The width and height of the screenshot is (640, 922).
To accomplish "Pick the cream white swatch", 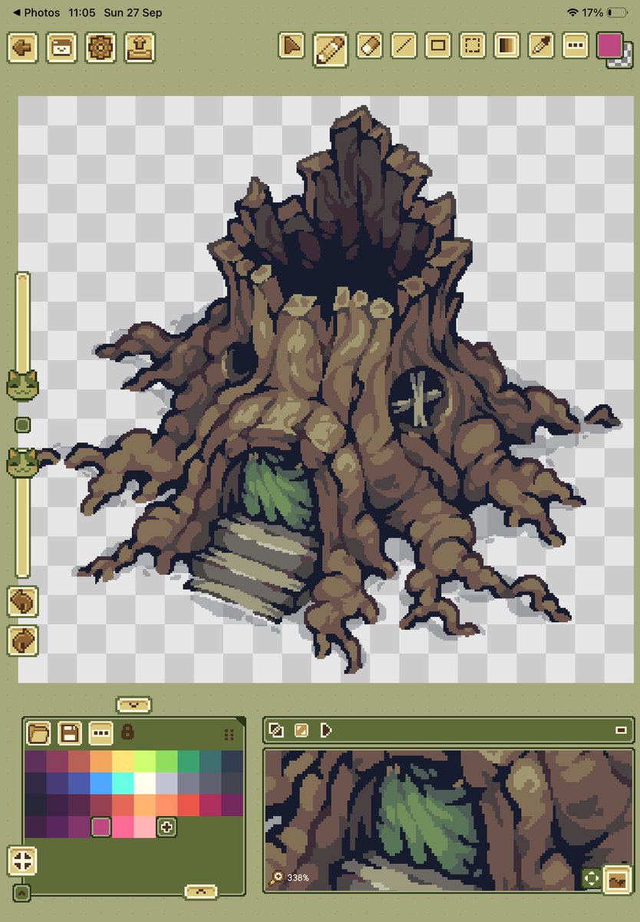I will pos(145,783).
